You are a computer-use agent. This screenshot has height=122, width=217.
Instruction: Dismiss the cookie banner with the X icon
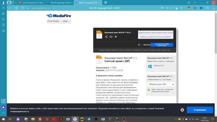click(182, 110)
